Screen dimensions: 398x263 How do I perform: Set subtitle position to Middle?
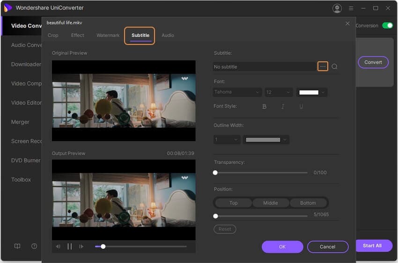pos(271,203)
